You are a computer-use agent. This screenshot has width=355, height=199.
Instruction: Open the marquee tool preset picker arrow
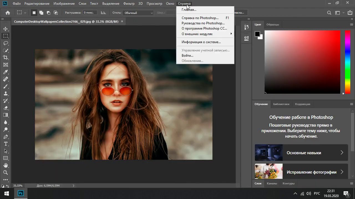[25, 13]
